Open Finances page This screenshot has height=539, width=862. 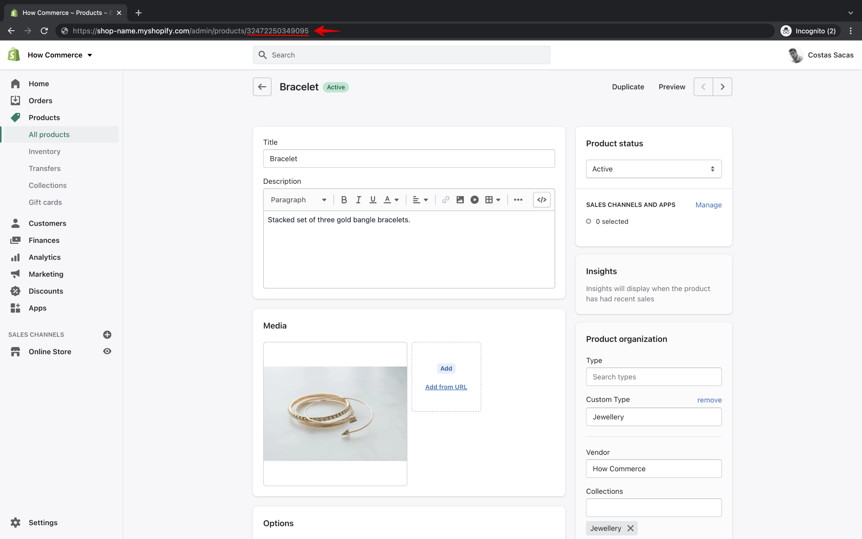44,240
